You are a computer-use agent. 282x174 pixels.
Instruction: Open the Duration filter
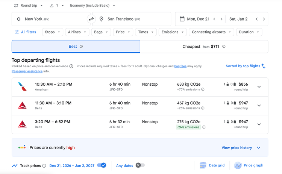(x=249, y=32)
